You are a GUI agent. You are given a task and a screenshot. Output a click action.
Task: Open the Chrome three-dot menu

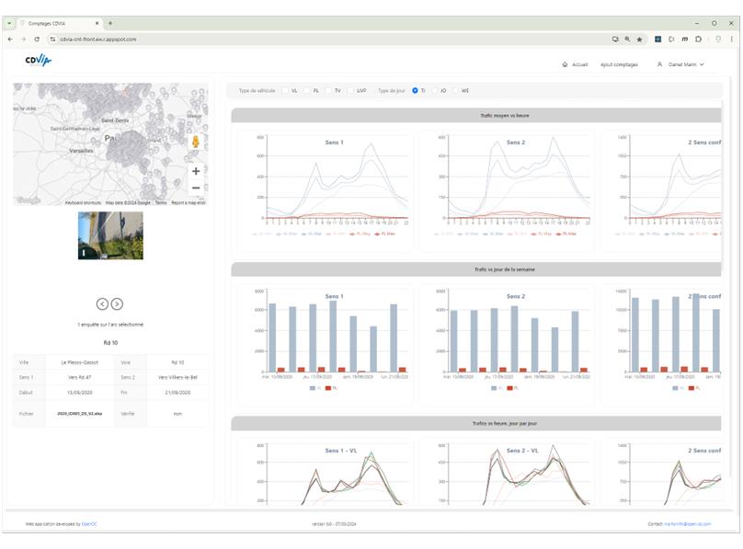click(732, 40)
